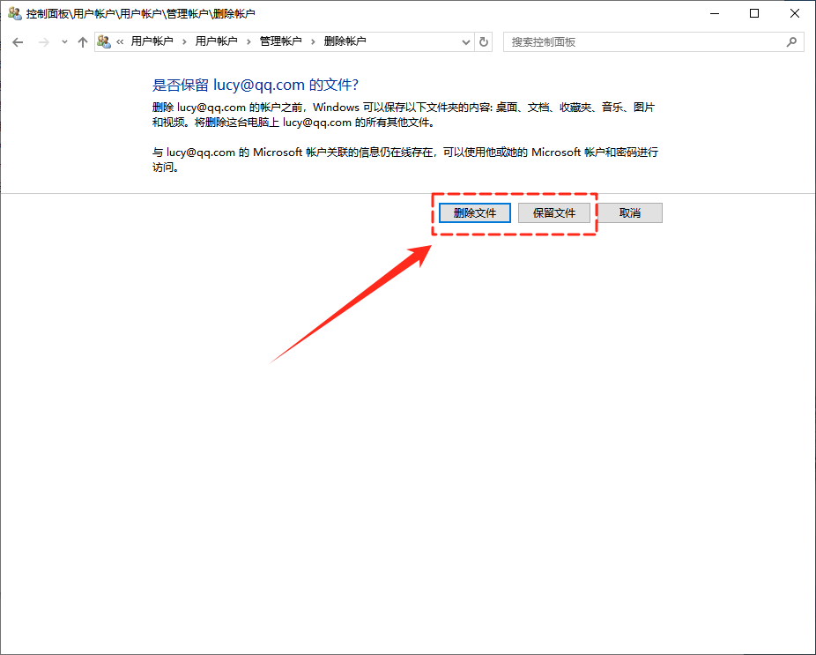Screen dimensions: 816x655
Task: Select the first 用户帐户 breadcrumb
Action: point(152,41)
